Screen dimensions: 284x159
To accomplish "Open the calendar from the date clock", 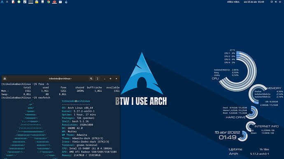I will [x=254, y=2].
